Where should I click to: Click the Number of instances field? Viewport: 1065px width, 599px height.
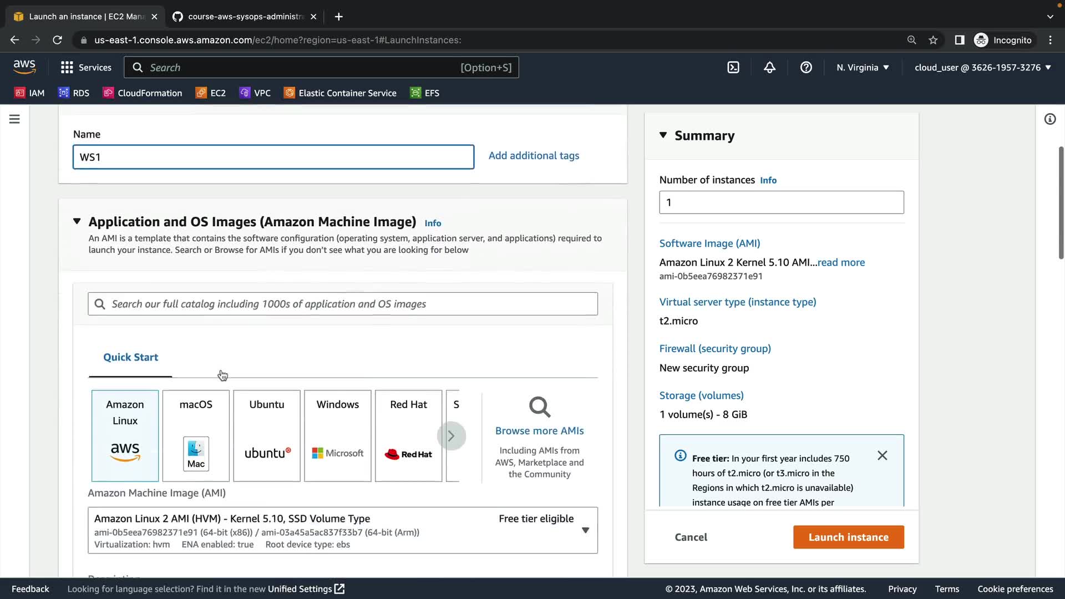(x=781, y=202)
